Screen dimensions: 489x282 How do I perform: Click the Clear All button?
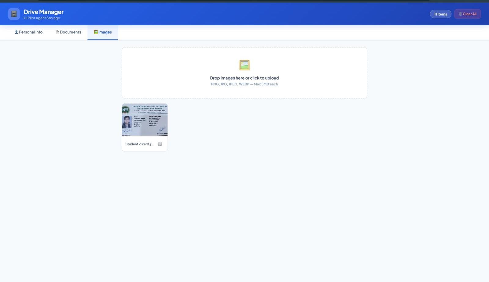(x=468, y=14)
